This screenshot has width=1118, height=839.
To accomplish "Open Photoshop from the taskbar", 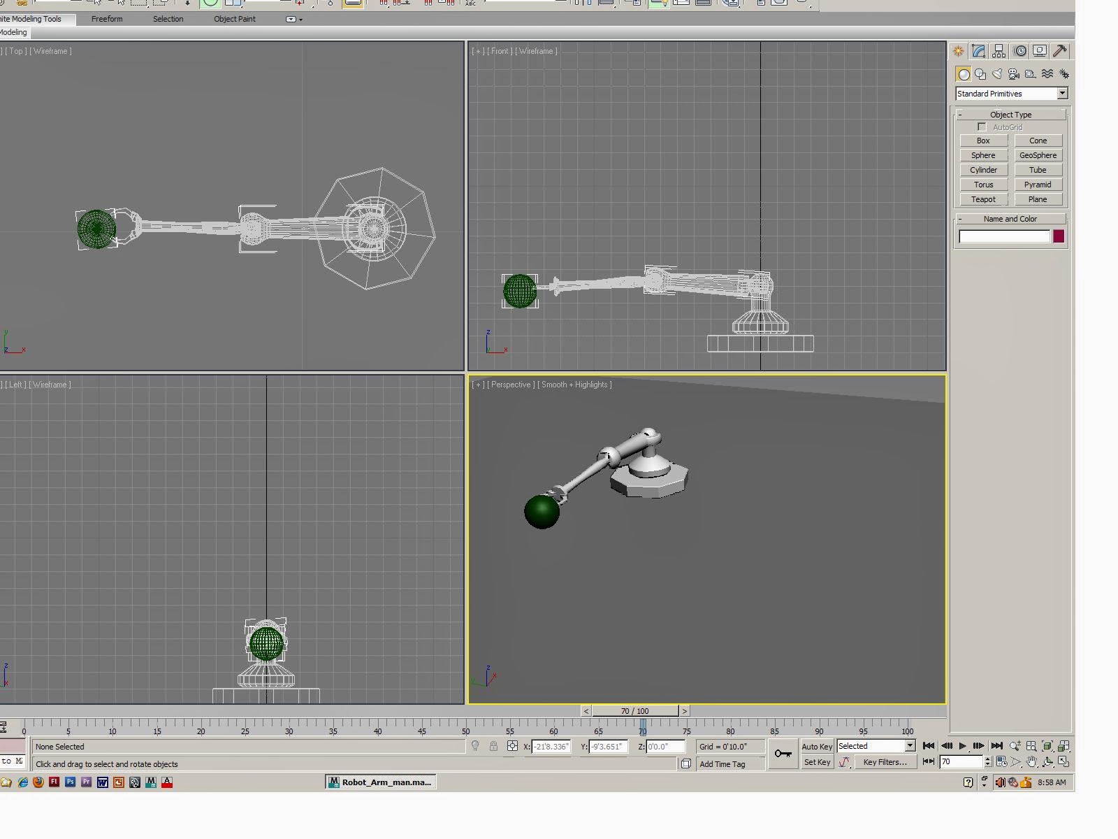I will coord(70,782).
